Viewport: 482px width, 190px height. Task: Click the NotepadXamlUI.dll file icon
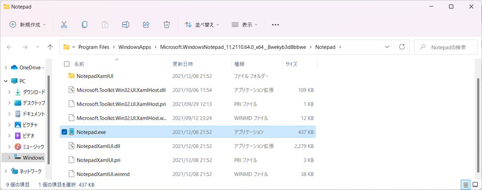(71, 146)
